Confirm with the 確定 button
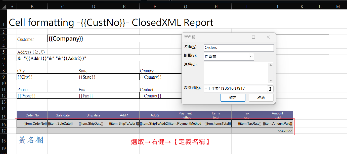Viewport: 347px width, 154px height. pos(233,98)
